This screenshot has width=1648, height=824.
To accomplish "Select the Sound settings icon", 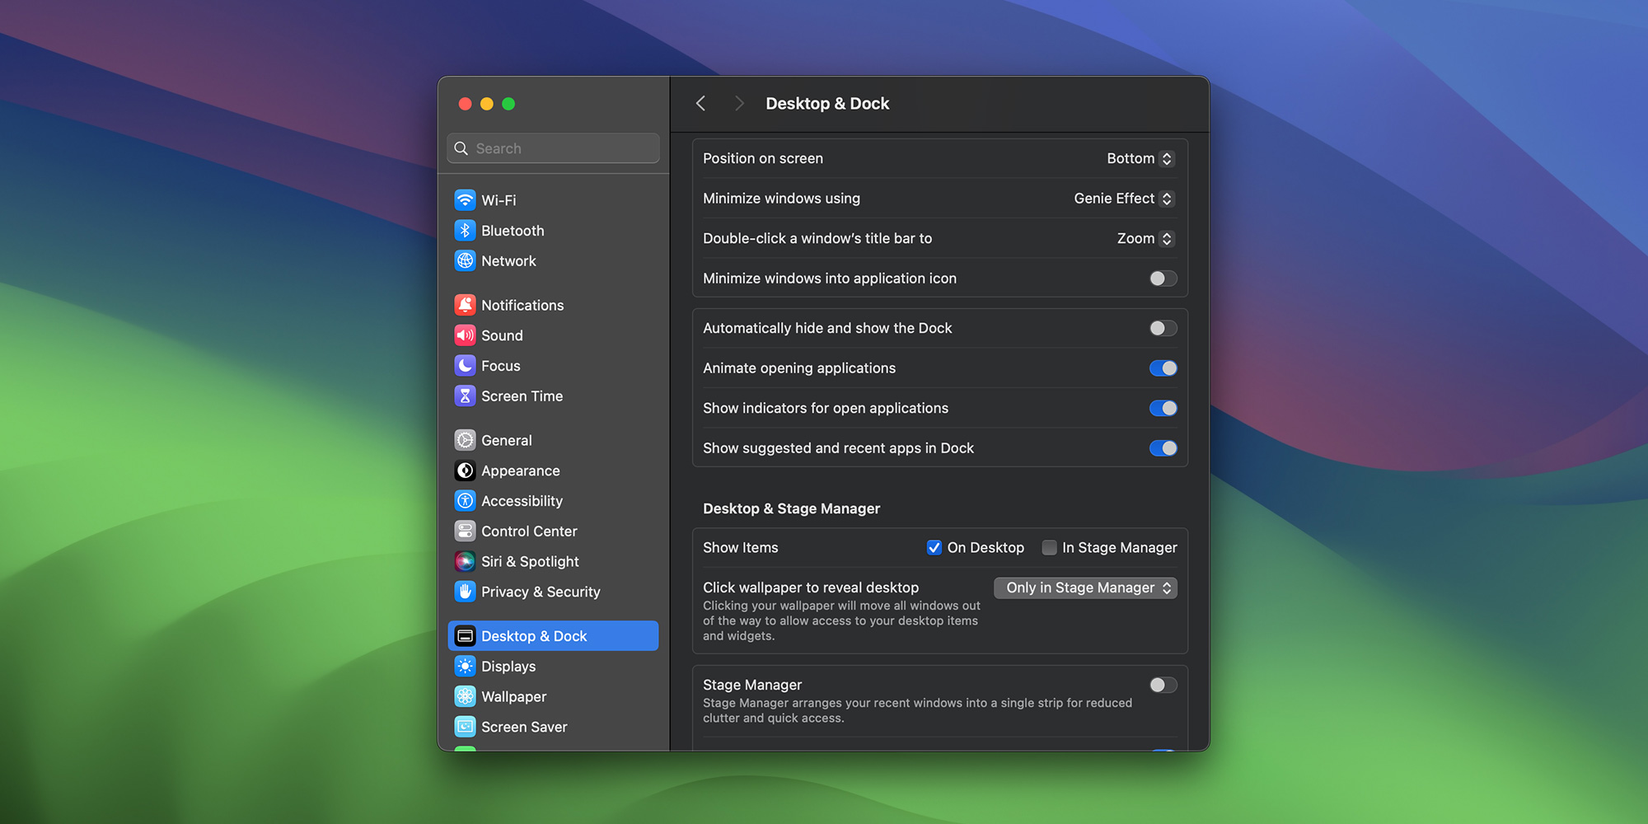I will pyautogui.click(x=466, y=335).
